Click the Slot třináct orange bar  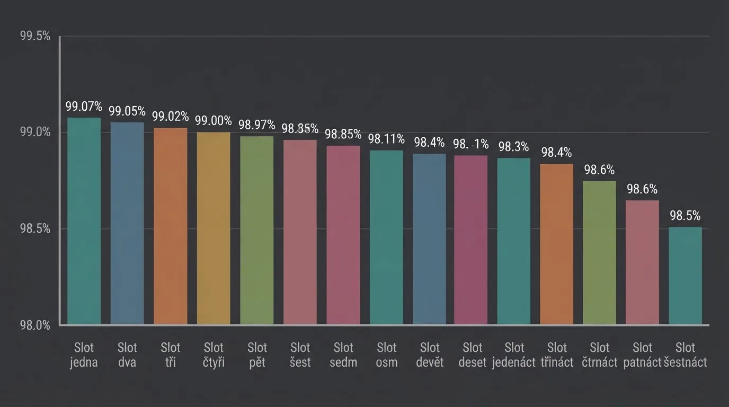point(557,244)
